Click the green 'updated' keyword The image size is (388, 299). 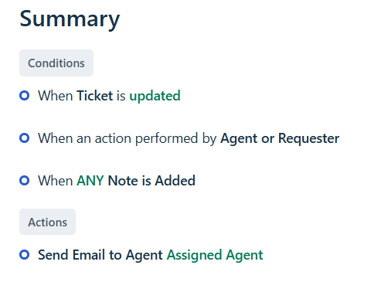click(x=155, y=96)
